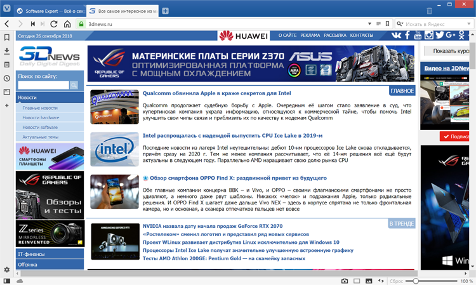The image size is (476, 285).
Task: Open a new tab with plus button
Action: click(x=165, y=11)
